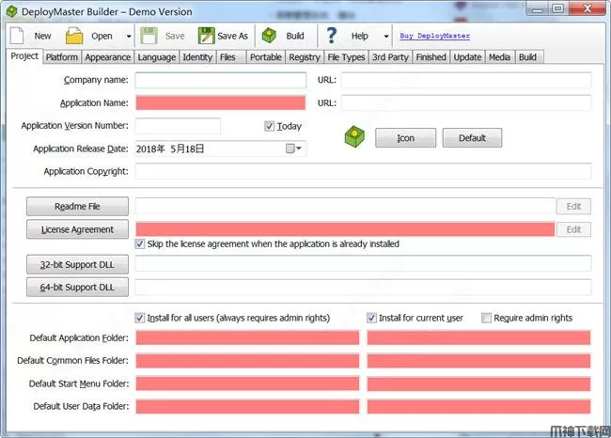Screen dimensions: 611x438
Task: Switch to the Appearance tab
Action: (107, 57)
